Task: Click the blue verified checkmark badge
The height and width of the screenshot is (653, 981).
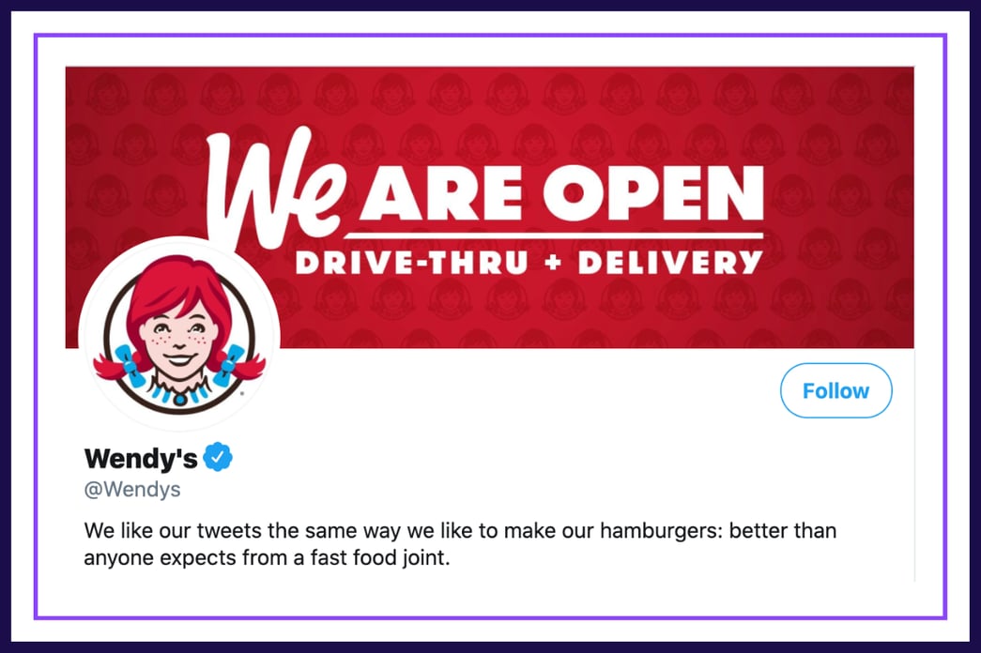Action: (217, 458)
